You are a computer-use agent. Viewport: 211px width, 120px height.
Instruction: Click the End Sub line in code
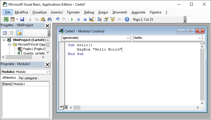pos(76,54)
